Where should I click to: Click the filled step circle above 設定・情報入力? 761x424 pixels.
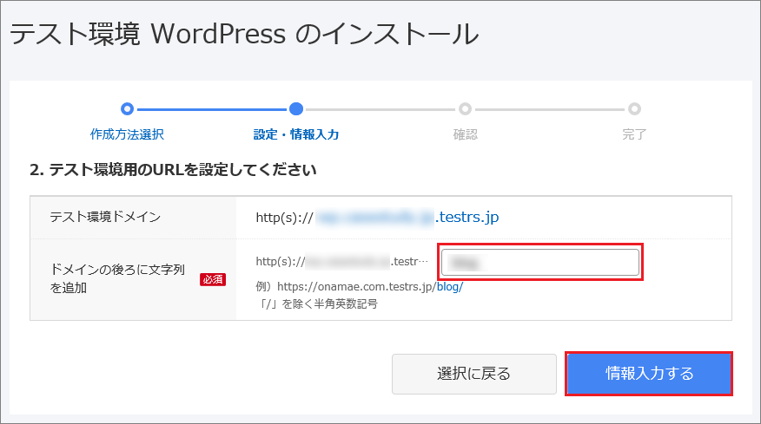coord(296,109)
